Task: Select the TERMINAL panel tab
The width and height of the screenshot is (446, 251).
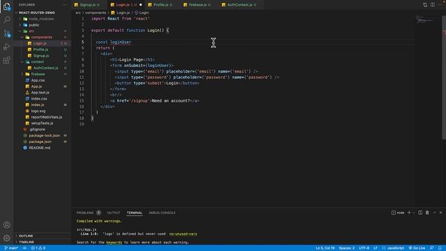Action: (134, 213)
